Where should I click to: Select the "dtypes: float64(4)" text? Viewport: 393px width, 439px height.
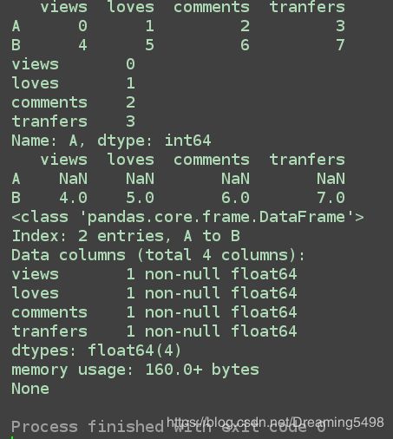point(96,351)
